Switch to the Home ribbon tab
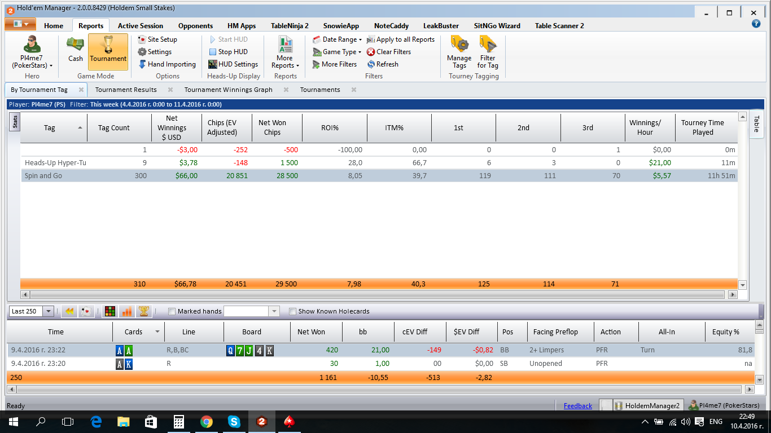The image size is (771, 433). pos(54,25)
